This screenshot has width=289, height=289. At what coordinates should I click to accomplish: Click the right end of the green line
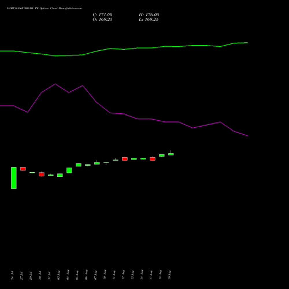pyautogui.click(x=247, y=43)
